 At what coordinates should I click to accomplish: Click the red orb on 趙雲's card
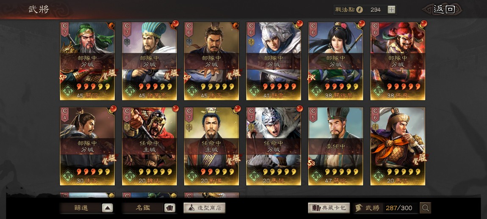pyautogui.click(x=299, y=24)
